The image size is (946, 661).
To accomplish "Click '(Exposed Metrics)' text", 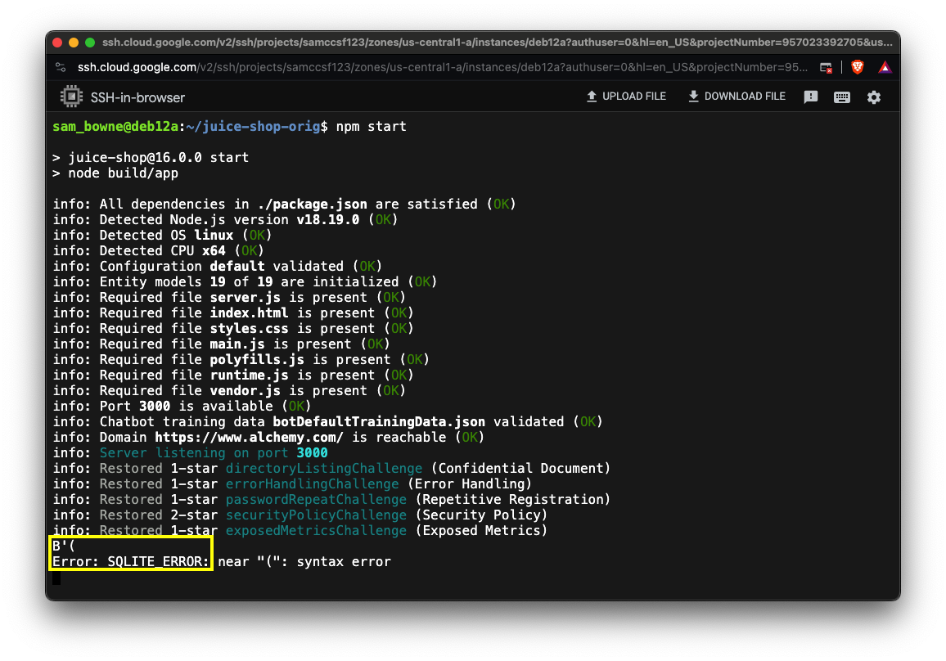I will (x=481, y=531).
